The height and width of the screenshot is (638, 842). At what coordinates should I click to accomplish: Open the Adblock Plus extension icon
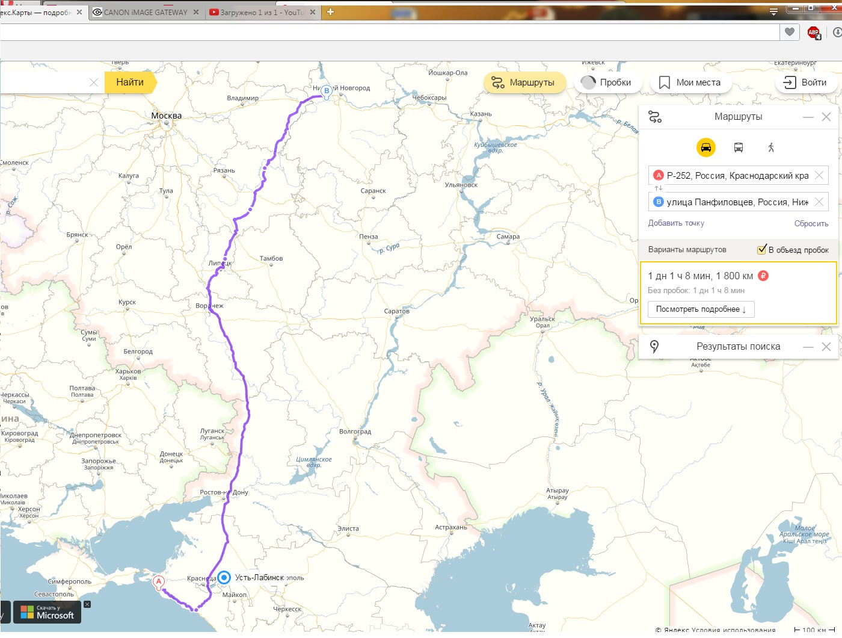click(814, 33)
